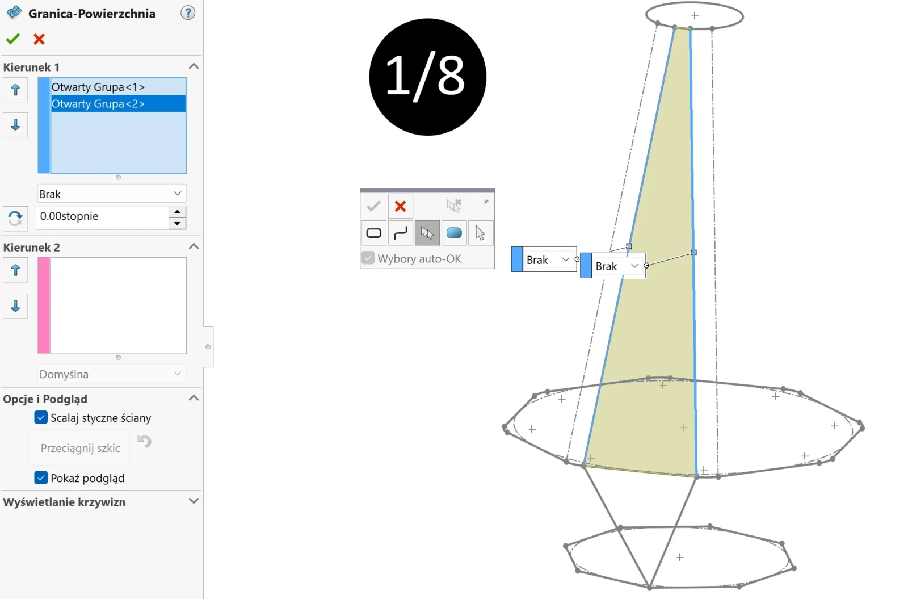This screenshot has height=599, width=908.
Task: Collapse the Kierunek 1 section
Action: click(194, 66)
